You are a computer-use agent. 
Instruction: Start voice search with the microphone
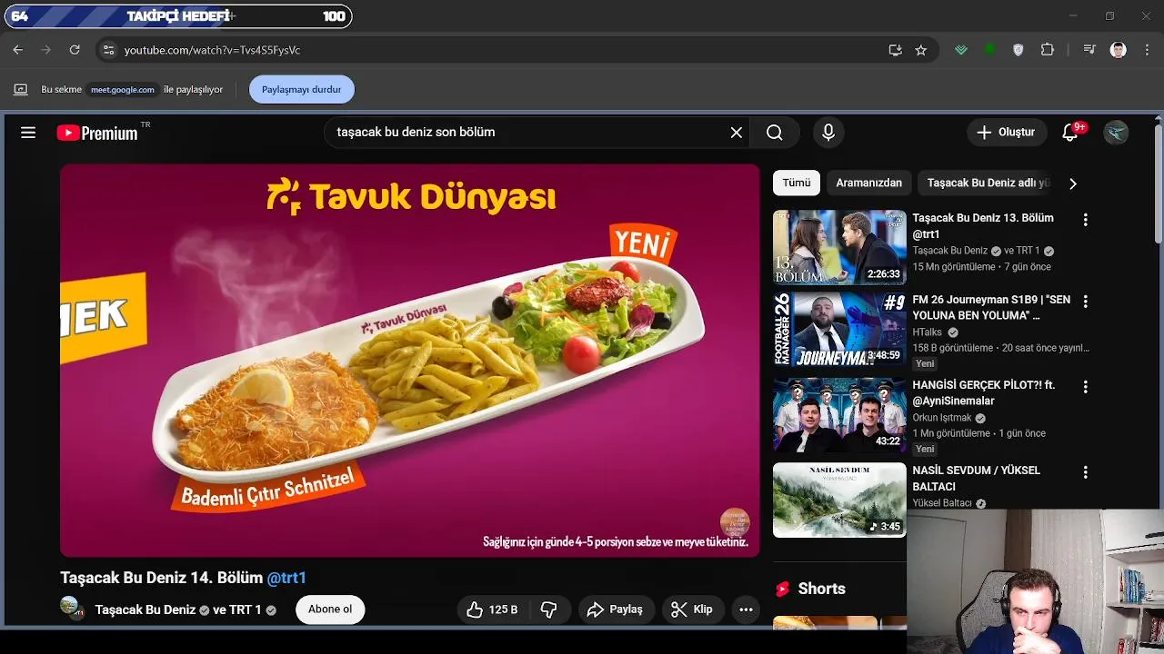(828, 133)
